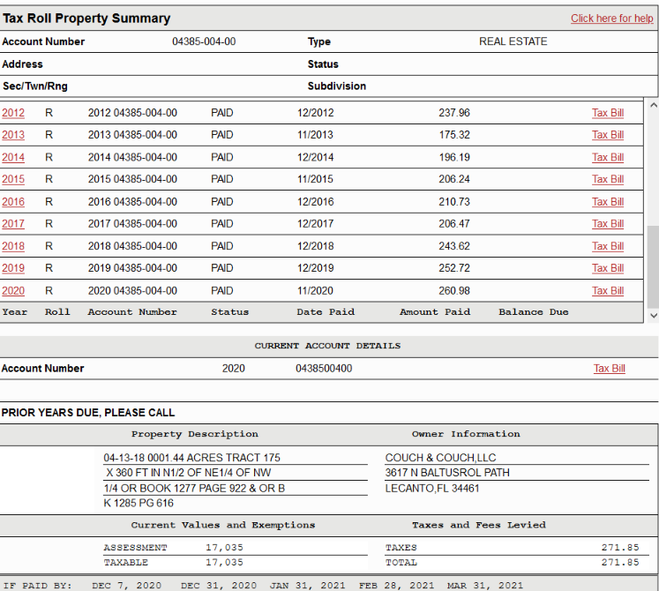Open Tax Bill link in Current Account Details

click(610, 369)
